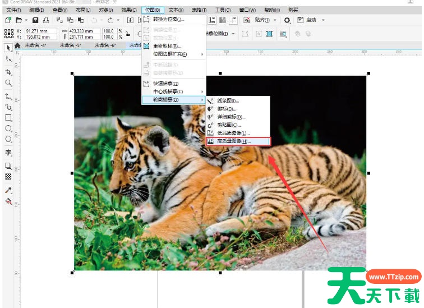Select the Text tool (字)
The height and width of the screenshot is (308, 424).
click(8, 152)
